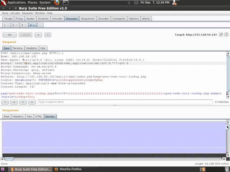Viewport: 230px width, 172px height.
Task: Switch to the Spider tab
Action: 30,19
